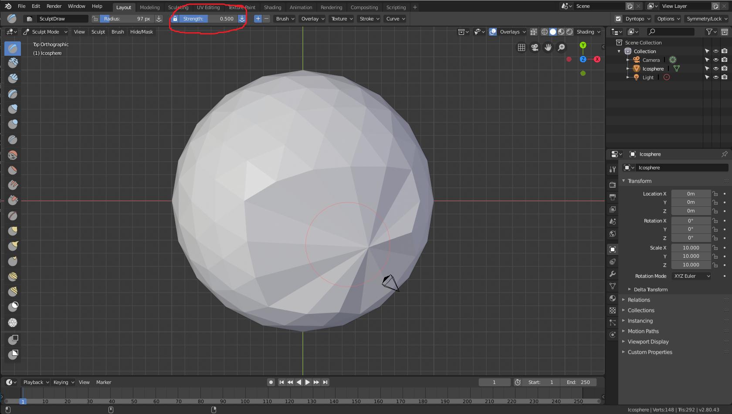Open the Render properties tab
Viewport: 732px width, 414px height.
point(613,185)
